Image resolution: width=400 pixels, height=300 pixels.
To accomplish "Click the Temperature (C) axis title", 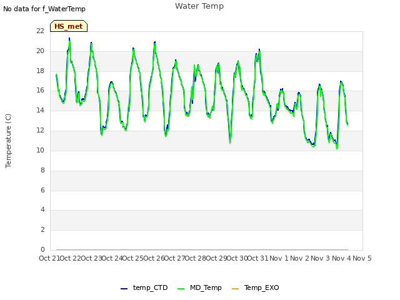I will click(8, 141).
